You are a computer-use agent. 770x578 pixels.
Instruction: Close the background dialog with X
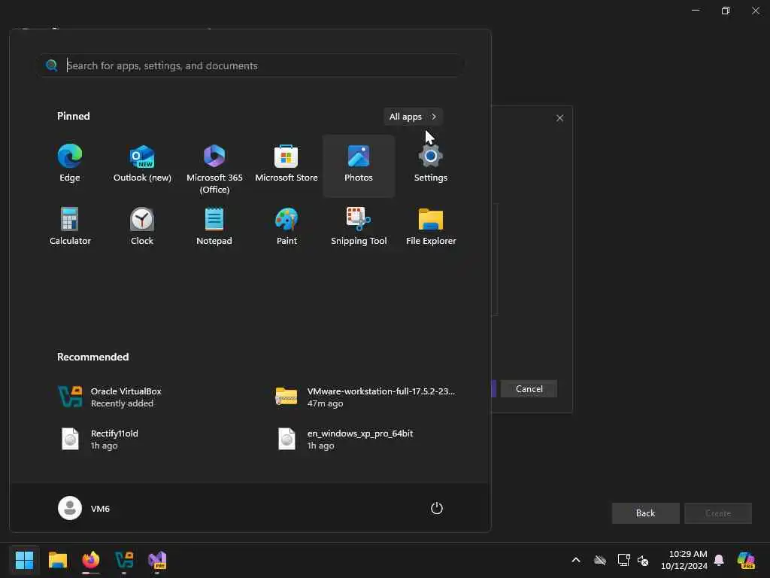[x=559, y=118]
